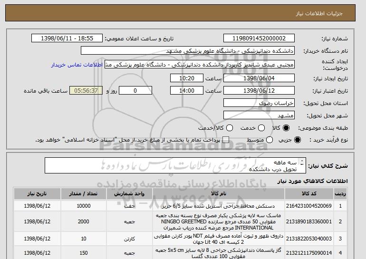Click product code 2131890183360001
Image resolution: width=366 pixels, height=259 pixels.
[x=309, y=221]
